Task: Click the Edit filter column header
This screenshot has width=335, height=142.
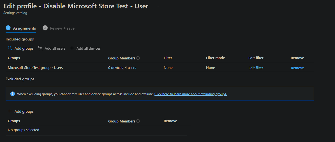Action: [256, 58]
